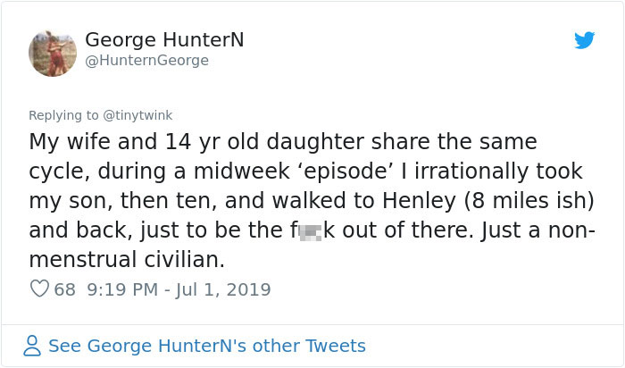Click the @HunternGeorge handle

146,61
